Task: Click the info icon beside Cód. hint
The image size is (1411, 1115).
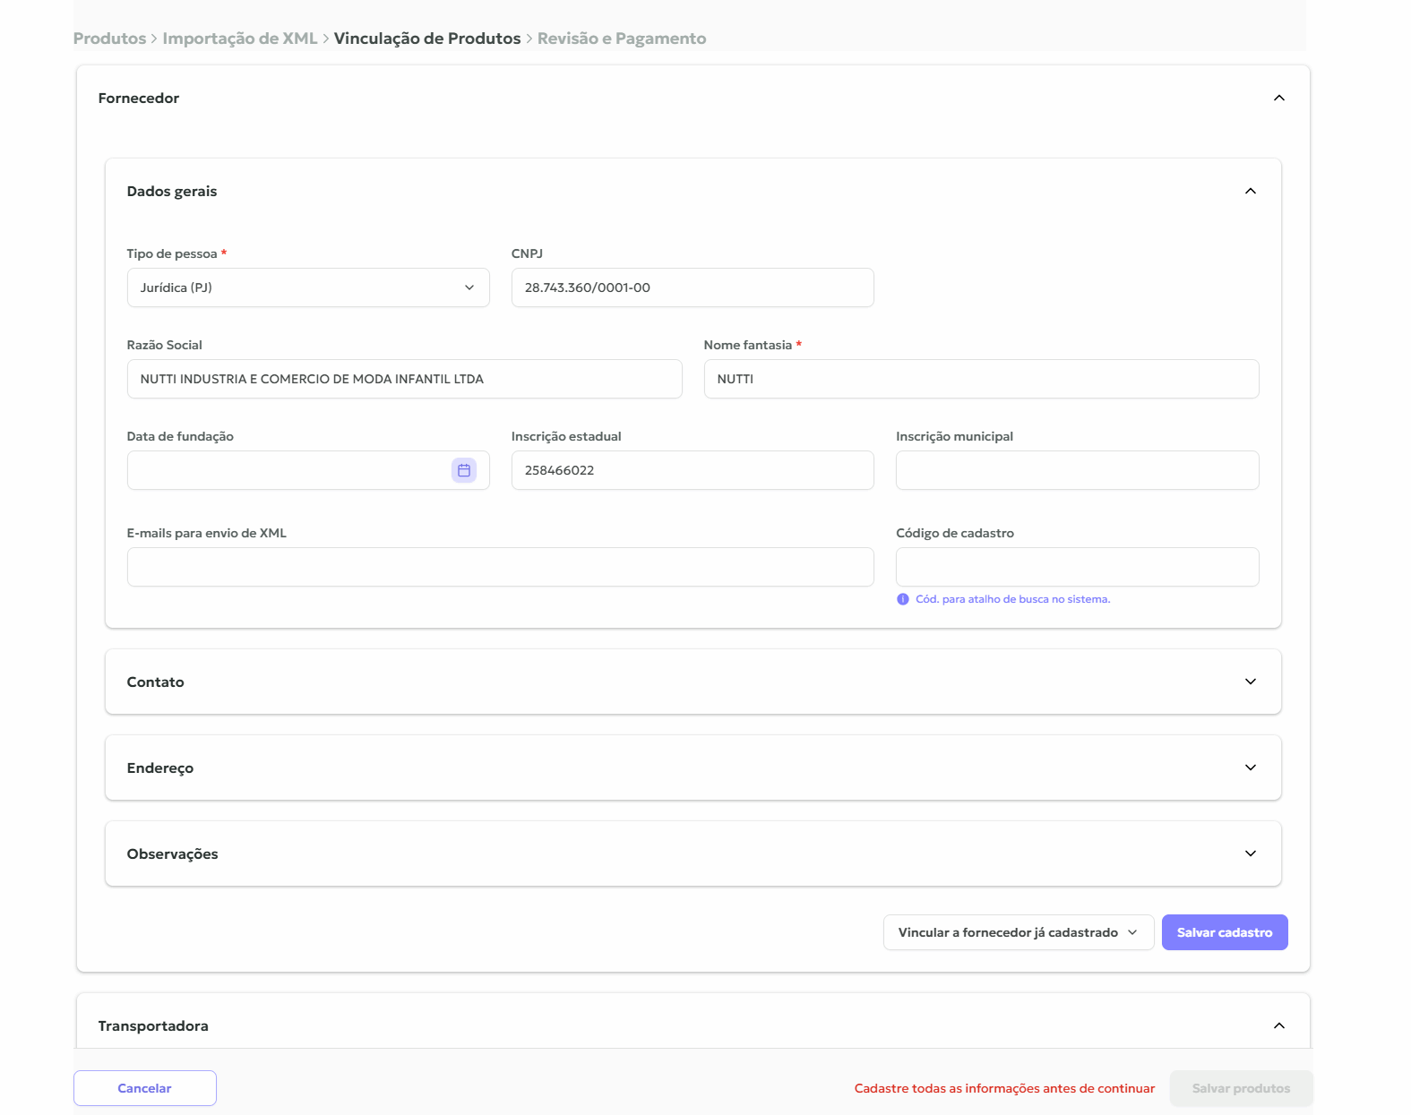Action: click(902, 599)
